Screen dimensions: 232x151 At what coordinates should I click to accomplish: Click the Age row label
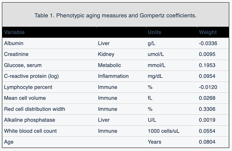click(9, 142)
